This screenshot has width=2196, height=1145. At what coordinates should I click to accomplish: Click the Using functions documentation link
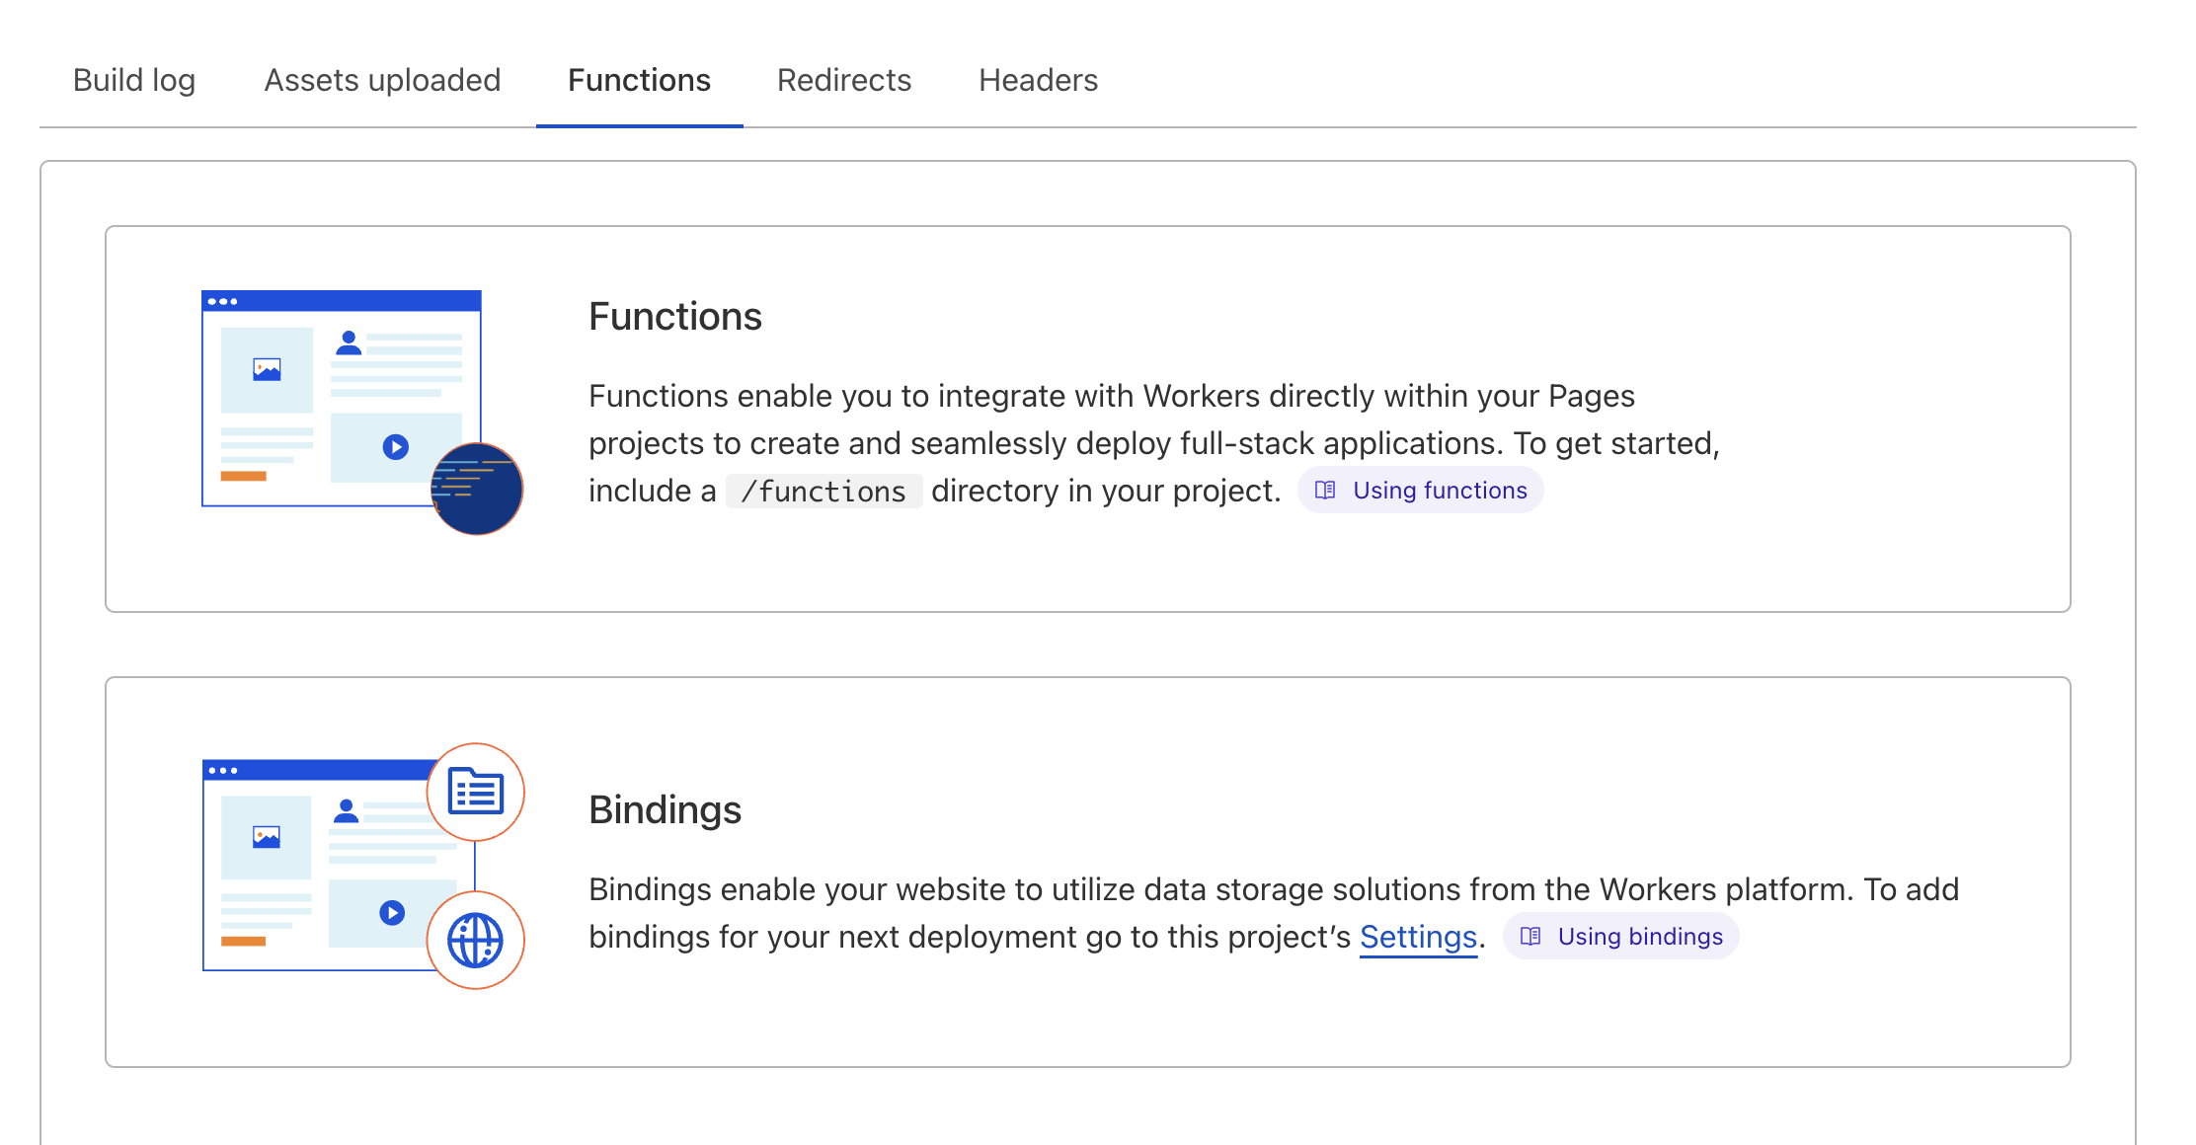click(1439, 491)
